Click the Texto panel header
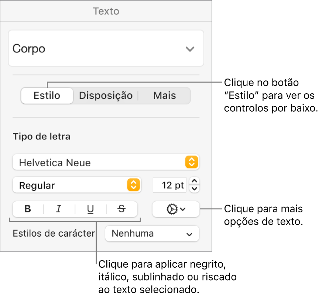The width and height of the screenshot is (322, 299). [106, 11]
